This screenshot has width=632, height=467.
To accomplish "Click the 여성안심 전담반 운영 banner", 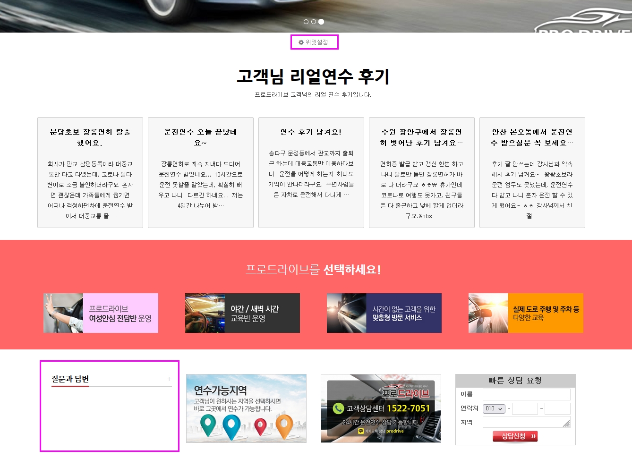I will click(x=101, y=313).
